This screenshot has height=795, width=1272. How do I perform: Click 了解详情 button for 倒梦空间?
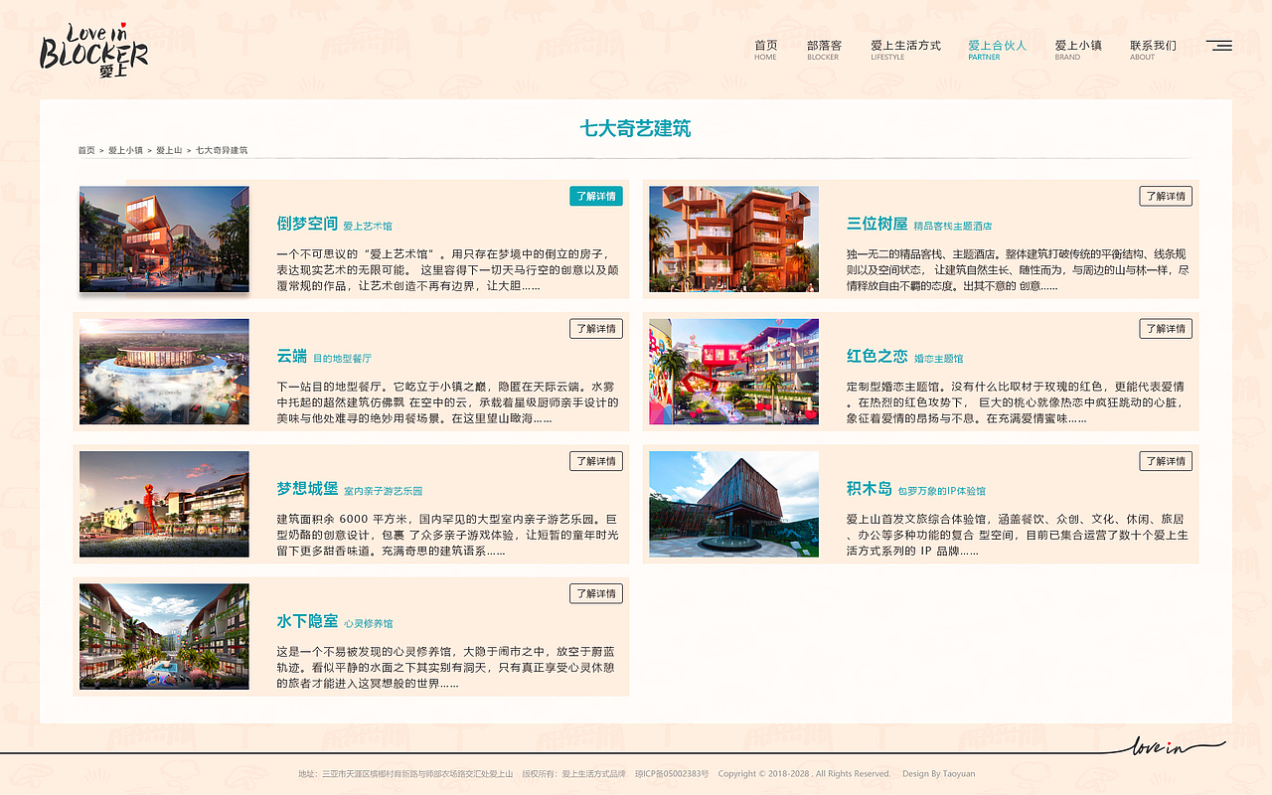tap(596, 196)
